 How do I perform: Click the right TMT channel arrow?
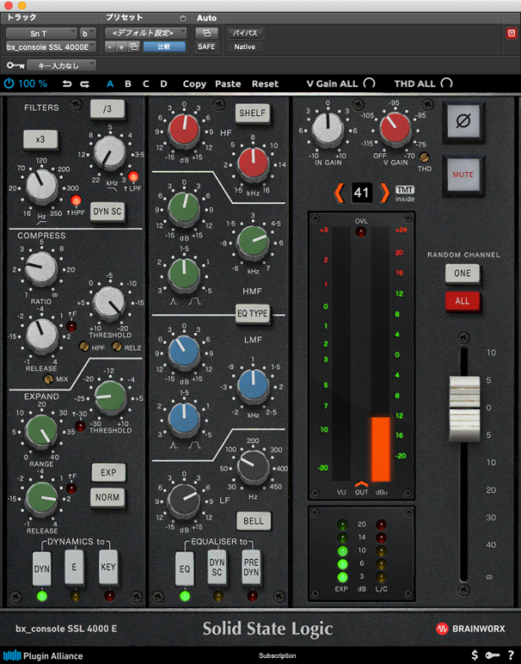click(385, 193)
